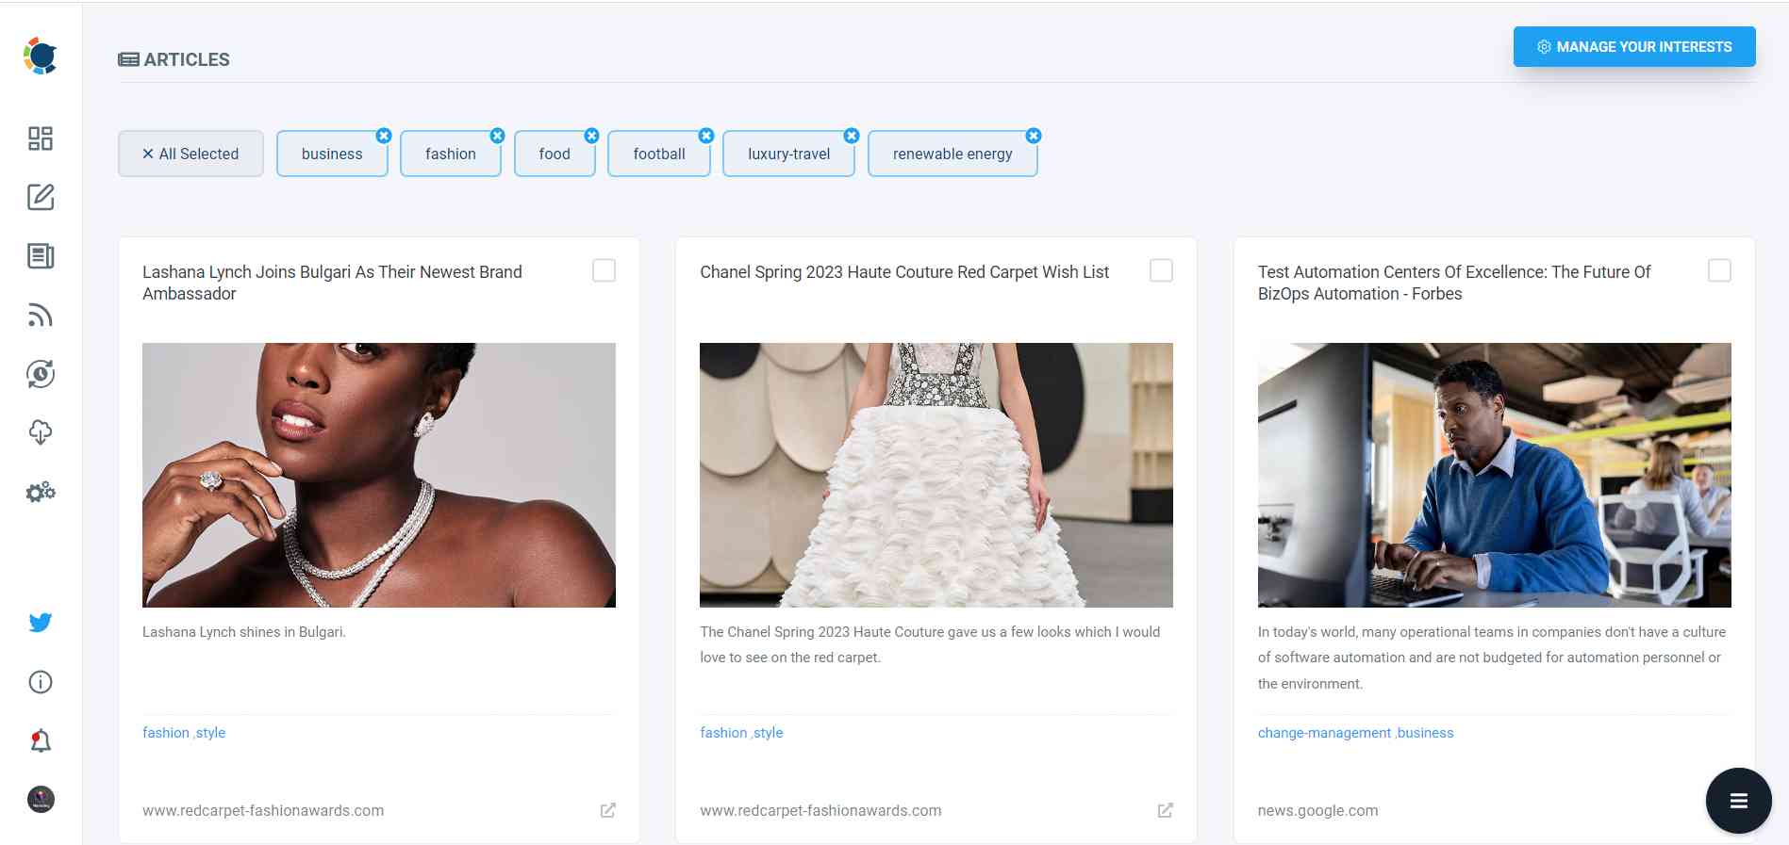Select the Lashana Lynch article checkbox
The width and height of the screenshot is (1789, 845).
[605, 270]
